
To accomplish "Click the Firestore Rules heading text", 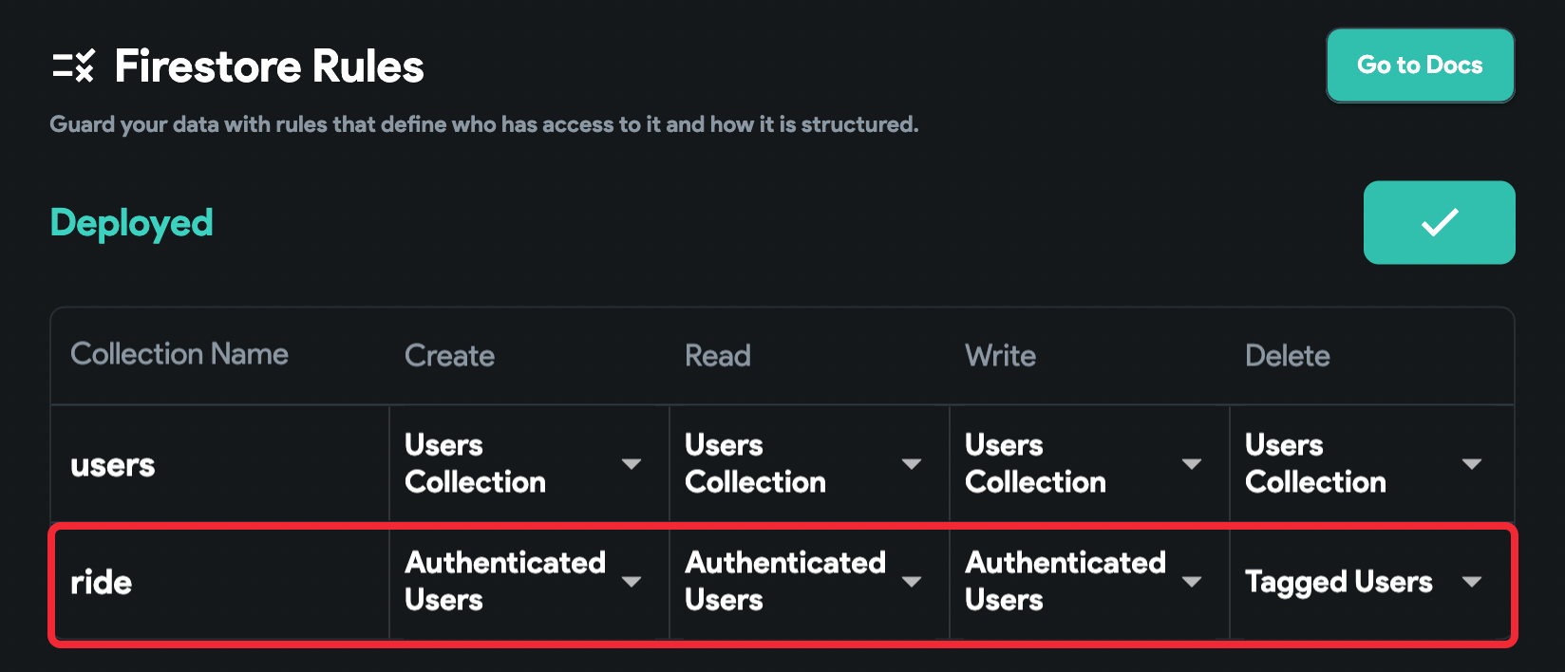I will click(269, 66).
